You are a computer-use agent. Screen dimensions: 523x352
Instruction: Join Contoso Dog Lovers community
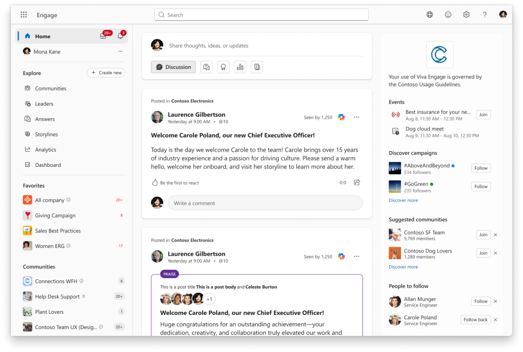pyautogui.click(x=483, y=253)
